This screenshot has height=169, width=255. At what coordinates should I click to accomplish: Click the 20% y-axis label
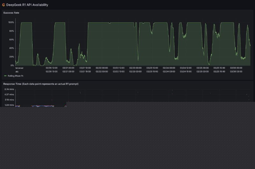coord(11,57)
